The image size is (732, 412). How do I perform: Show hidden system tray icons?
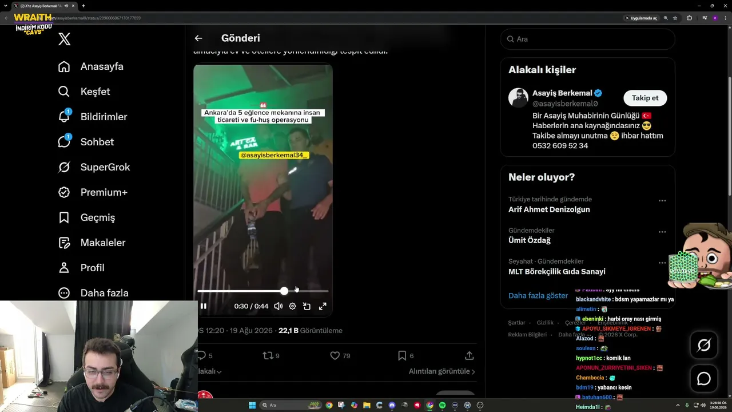678,405
